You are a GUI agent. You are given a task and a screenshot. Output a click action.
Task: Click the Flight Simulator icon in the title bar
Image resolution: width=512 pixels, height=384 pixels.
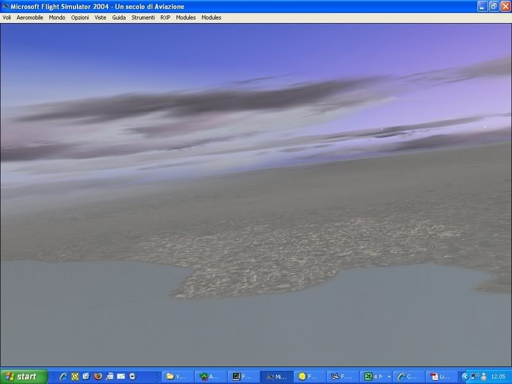click(5, 6)
